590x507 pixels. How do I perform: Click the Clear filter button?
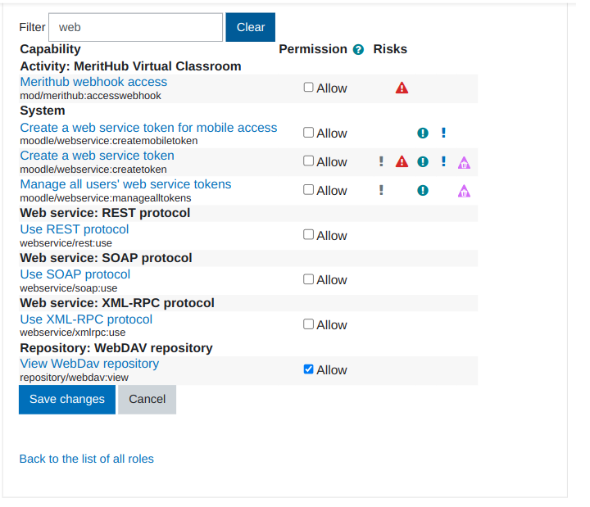250,27
